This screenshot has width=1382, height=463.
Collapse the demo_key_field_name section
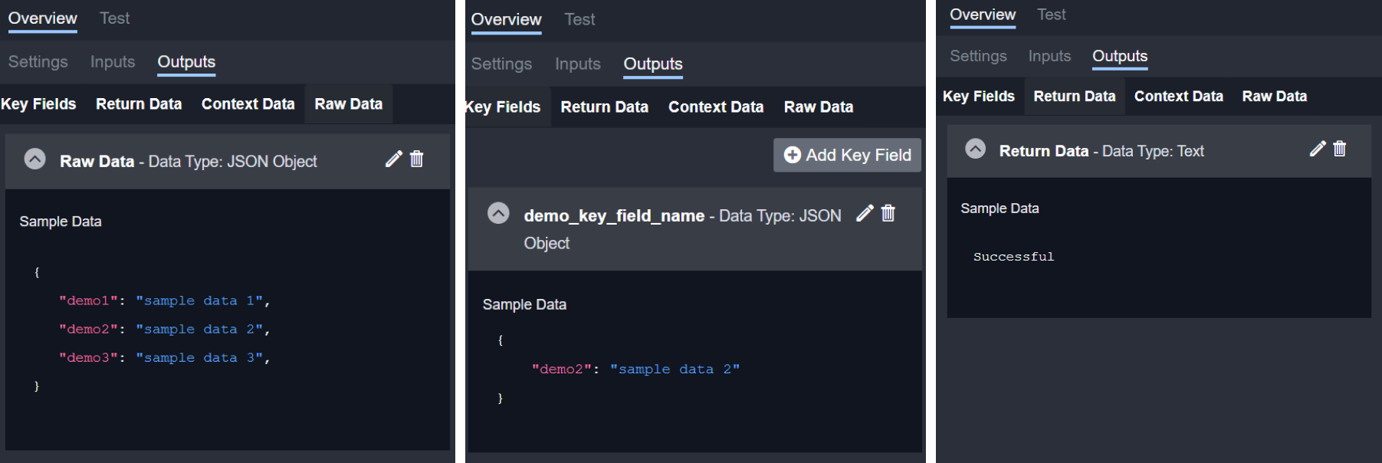[498, 214]
